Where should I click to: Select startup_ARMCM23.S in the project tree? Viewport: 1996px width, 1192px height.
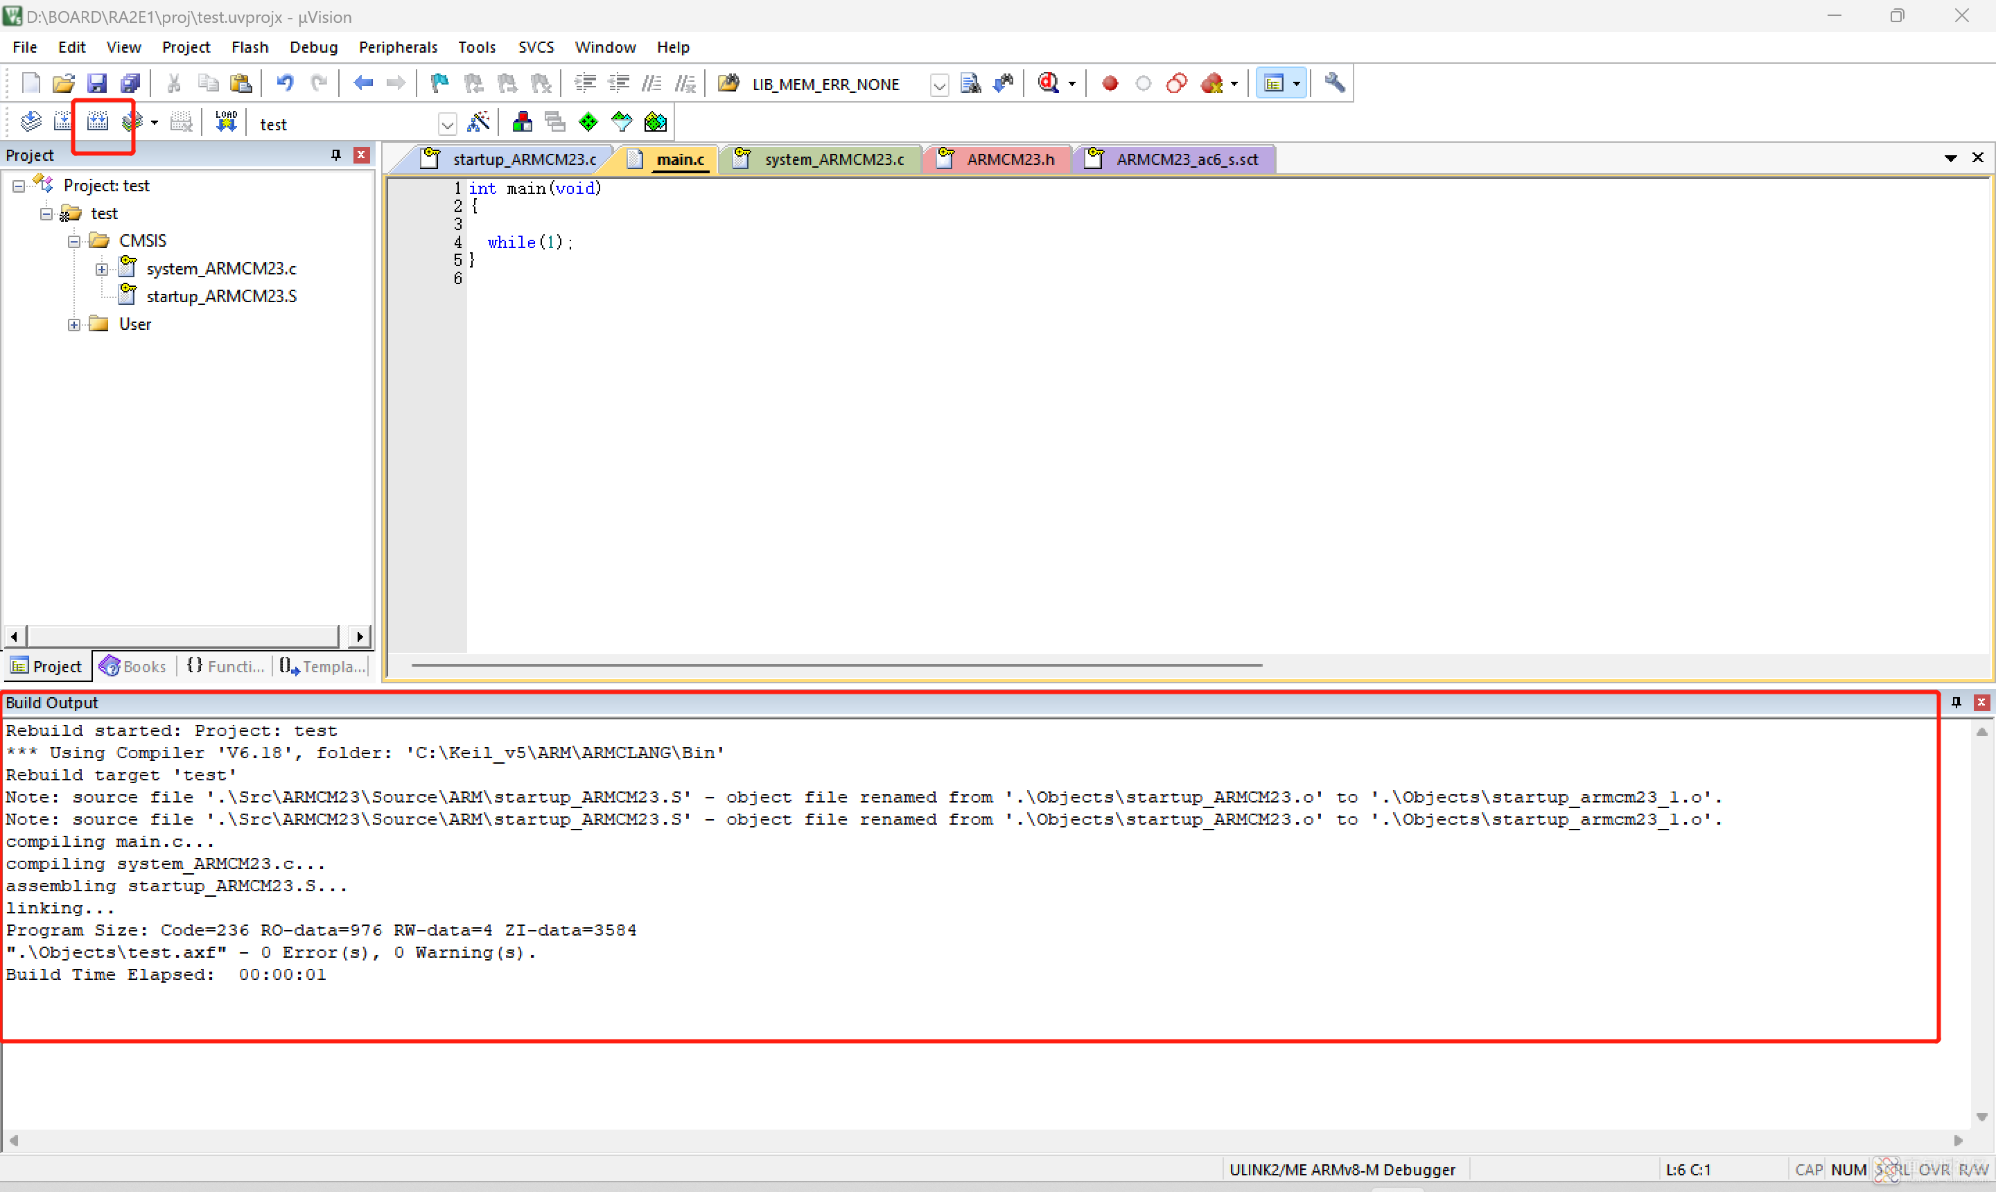click(222, 297)
